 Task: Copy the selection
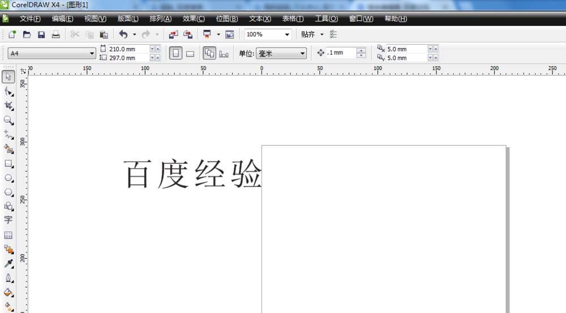click(89, 34)
